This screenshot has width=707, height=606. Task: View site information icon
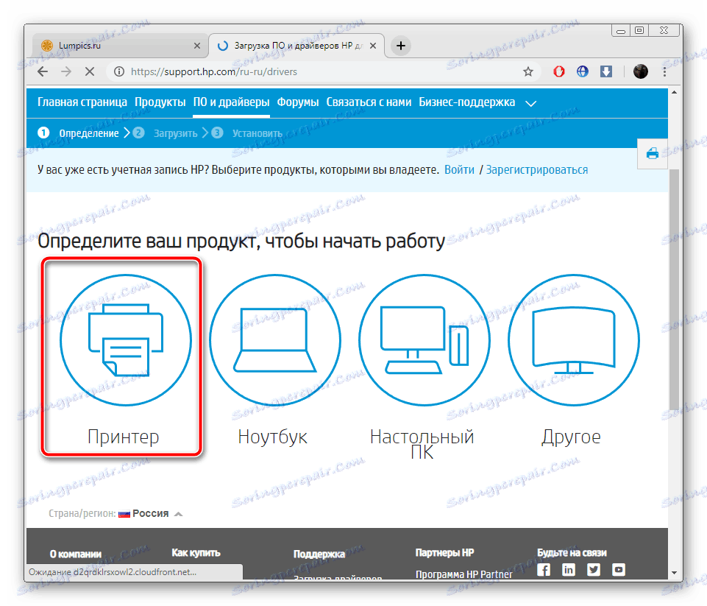(x=119, y=71)
